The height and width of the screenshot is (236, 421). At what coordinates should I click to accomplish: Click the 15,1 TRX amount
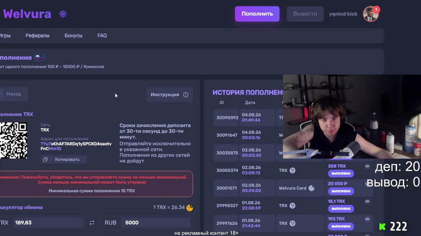pos(336,201)
